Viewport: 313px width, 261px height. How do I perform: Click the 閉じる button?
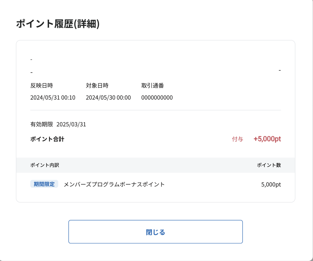(155, 232)
